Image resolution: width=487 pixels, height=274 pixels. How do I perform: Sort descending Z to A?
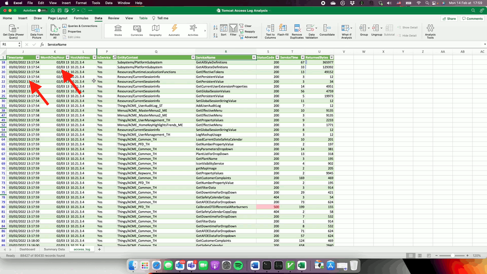tap(215, 36)
